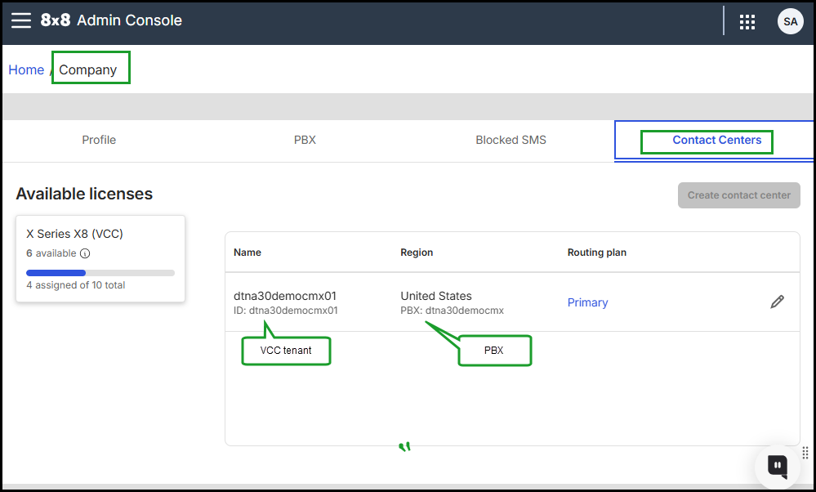Click the 8x8 logo
Viewport: 816px width, 492px height.
[x=56, y=20]
